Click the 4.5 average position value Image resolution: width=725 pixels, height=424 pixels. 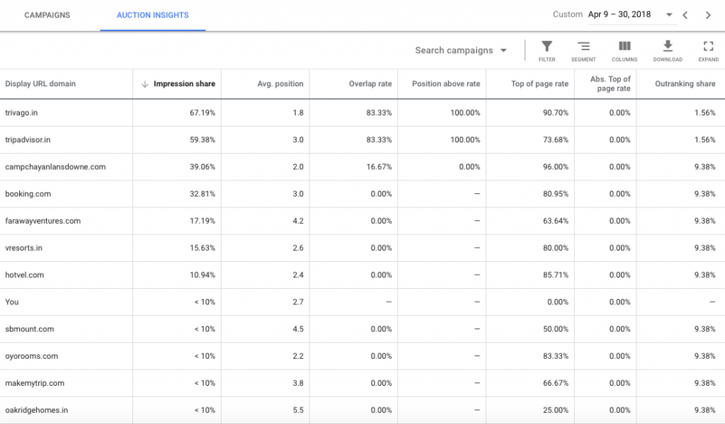click(x=298, y=329)
